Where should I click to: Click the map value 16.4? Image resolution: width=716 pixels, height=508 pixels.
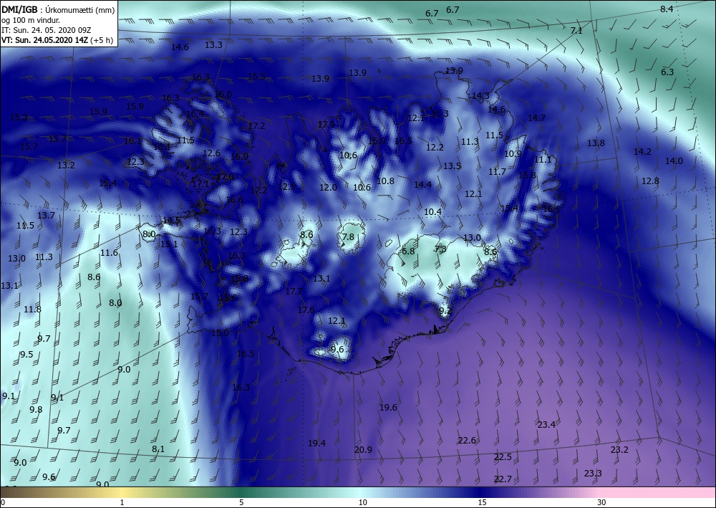195,113
